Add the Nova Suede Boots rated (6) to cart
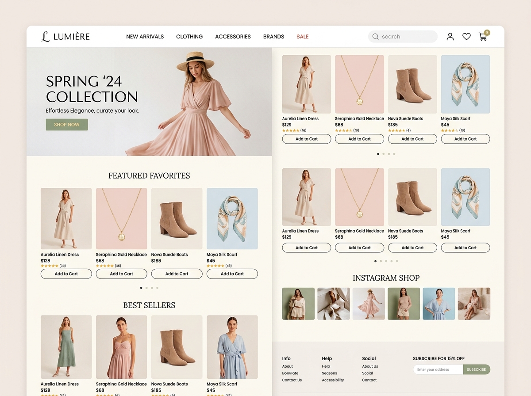Image resolution: width=531 pixels, height=396 pixels. tap(412, 139)
